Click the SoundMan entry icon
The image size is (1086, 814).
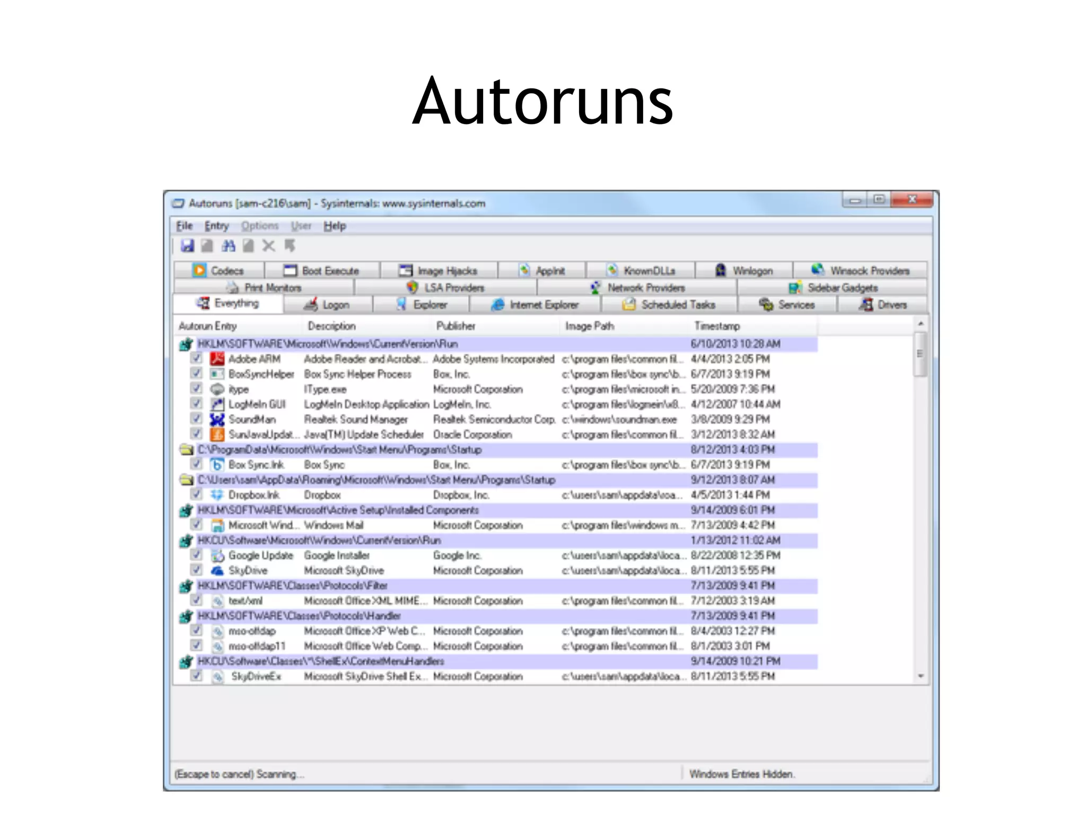click(217, 419)
